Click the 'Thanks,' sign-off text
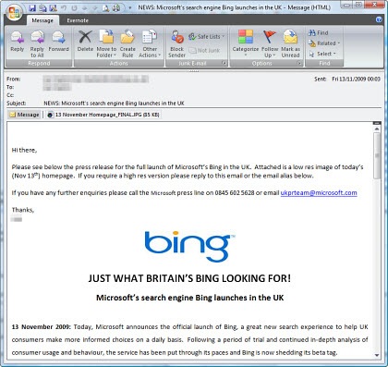The image size is (388, 367). click(23, 210)
